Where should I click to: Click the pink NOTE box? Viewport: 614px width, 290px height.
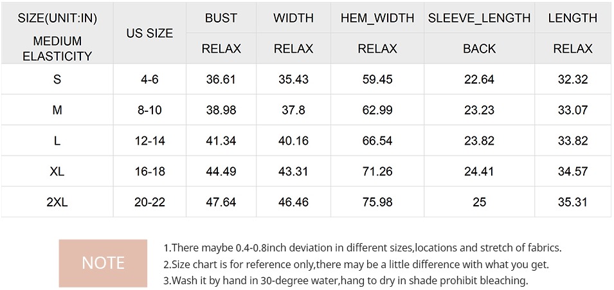coord(103,263)
